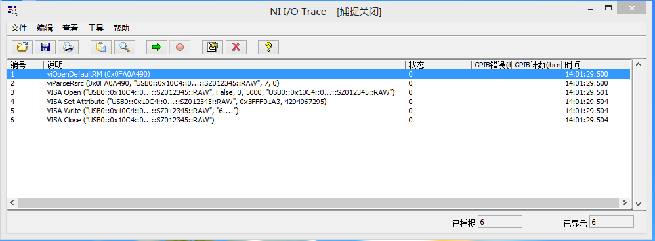The image size is (655, 241).
Task: Open the options properties toolbar icon
Action: click(x=213, y=47)
